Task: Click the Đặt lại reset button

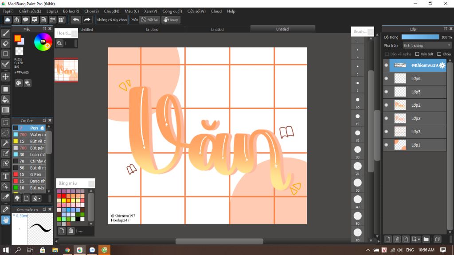Action: click(149, 19)
